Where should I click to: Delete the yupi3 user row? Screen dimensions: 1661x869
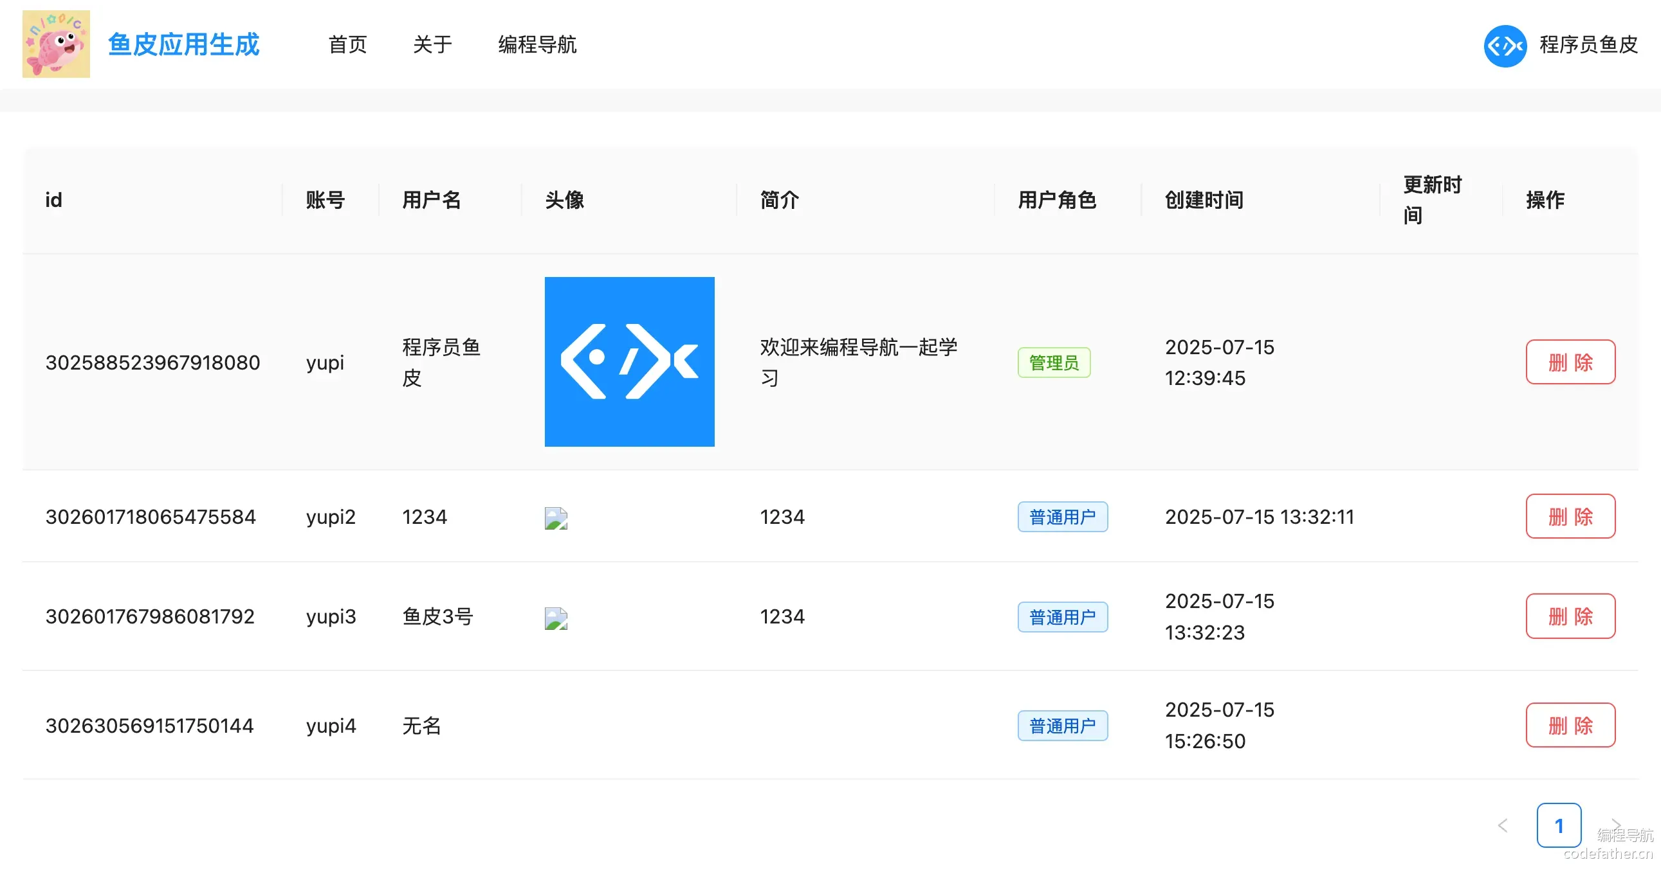click(x=1570, y=616)
